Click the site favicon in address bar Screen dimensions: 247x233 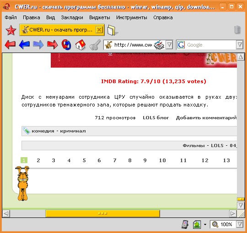pos(108,45)
